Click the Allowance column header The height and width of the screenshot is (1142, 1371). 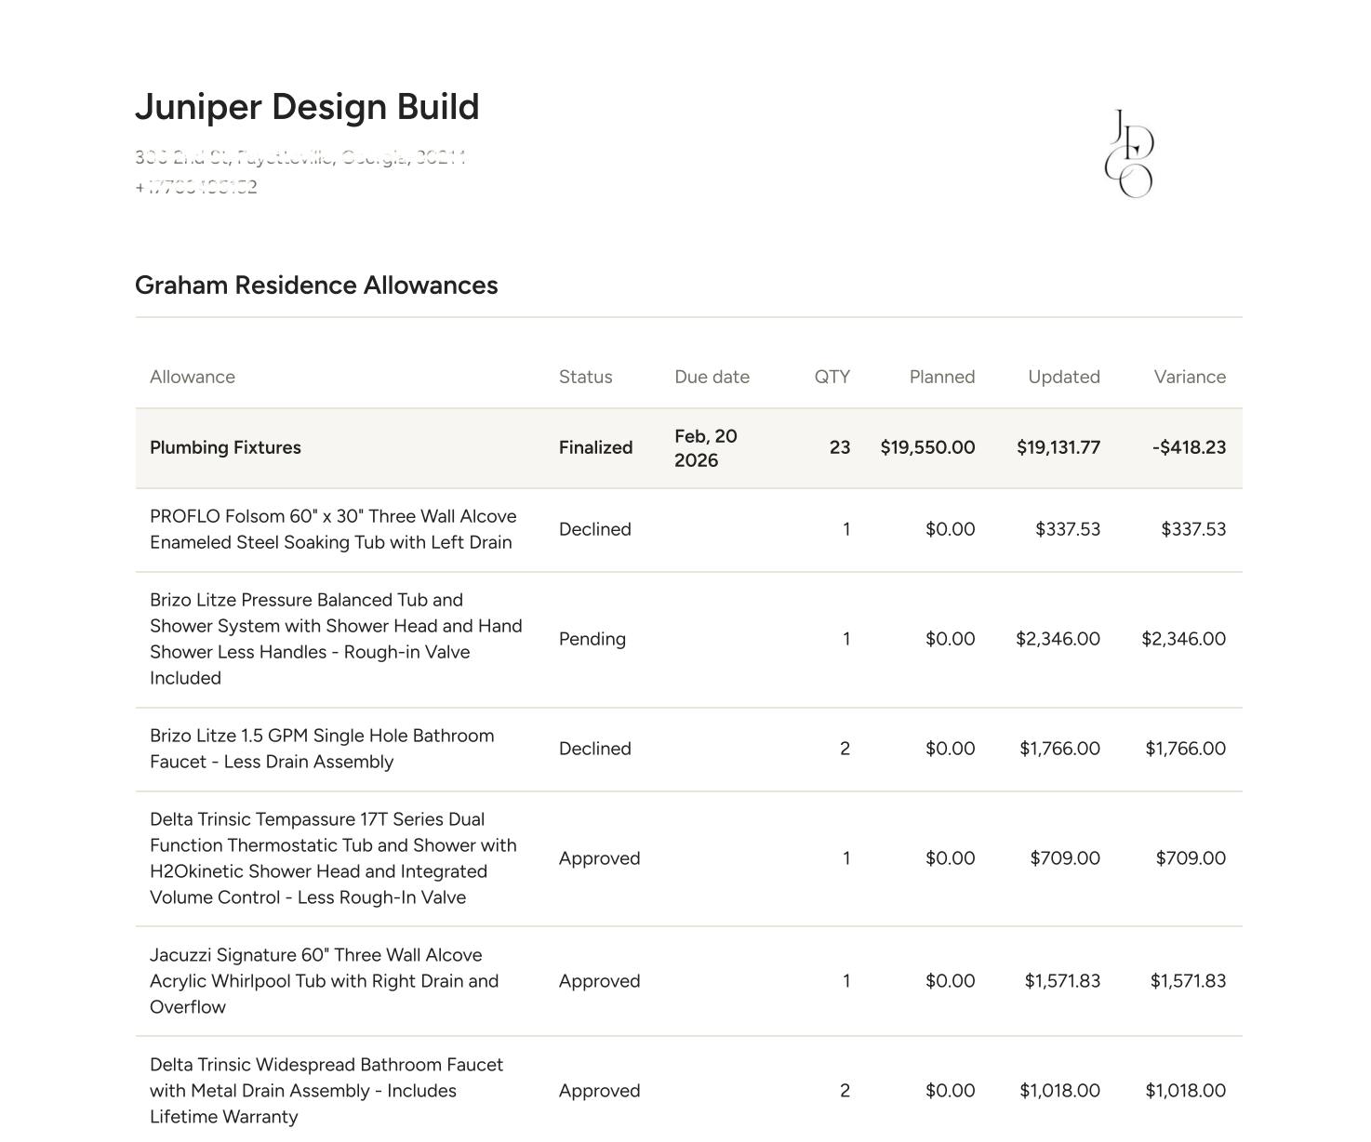point(193,377)
